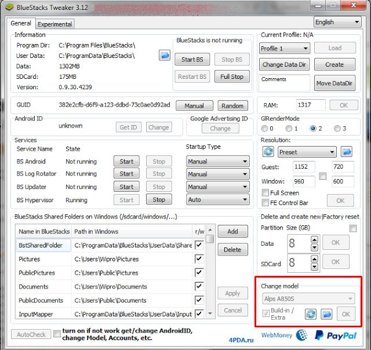Enable the Full Screen checkbox
Screen dimensions: 371x350
coord(265,193)
